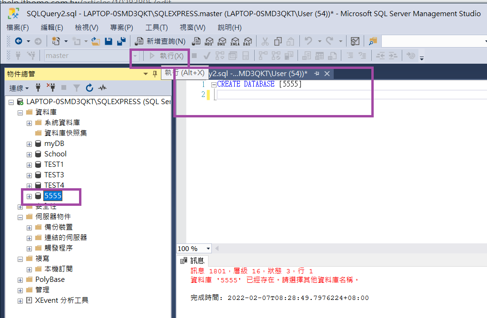Image resolution: width=487 pixels, height=318 pixels.
Task: Click the XMLA query icon
Action: (x=235, y=41)
